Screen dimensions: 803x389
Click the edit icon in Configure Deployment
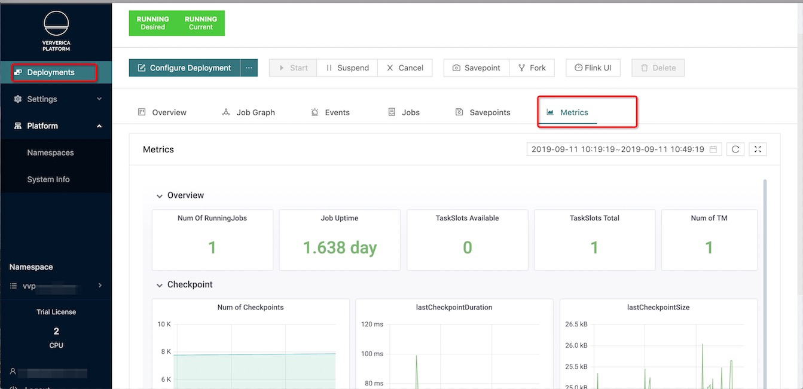point(142,68)
